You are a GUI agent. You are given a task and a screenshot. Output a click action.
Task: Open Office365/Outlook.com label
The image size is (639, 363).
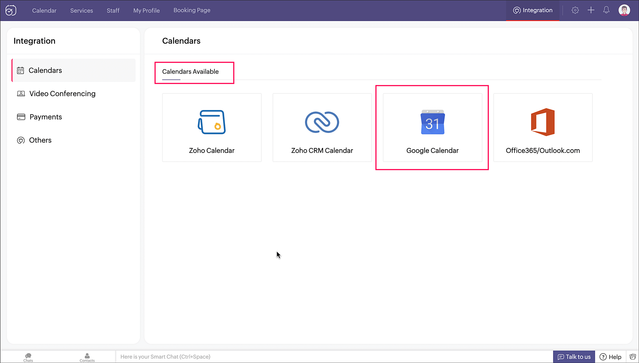543,151
